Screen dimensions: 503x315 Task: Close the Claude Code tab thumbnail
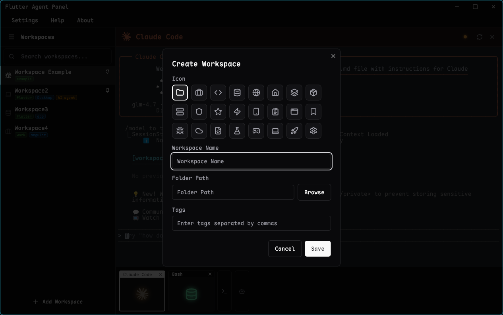[x=161, y=274]
